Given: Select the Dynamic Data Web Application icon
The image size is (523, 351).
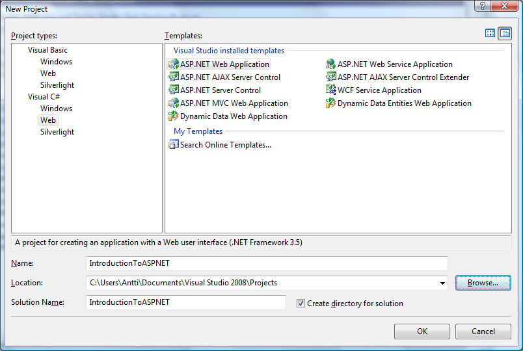Looking at the screenshot, I should coord(174,116).
